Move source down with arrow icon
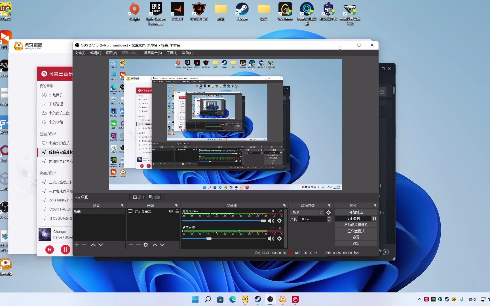Viewport: 490px width, 306px height. pyautogui.click(x=162, y=245)
